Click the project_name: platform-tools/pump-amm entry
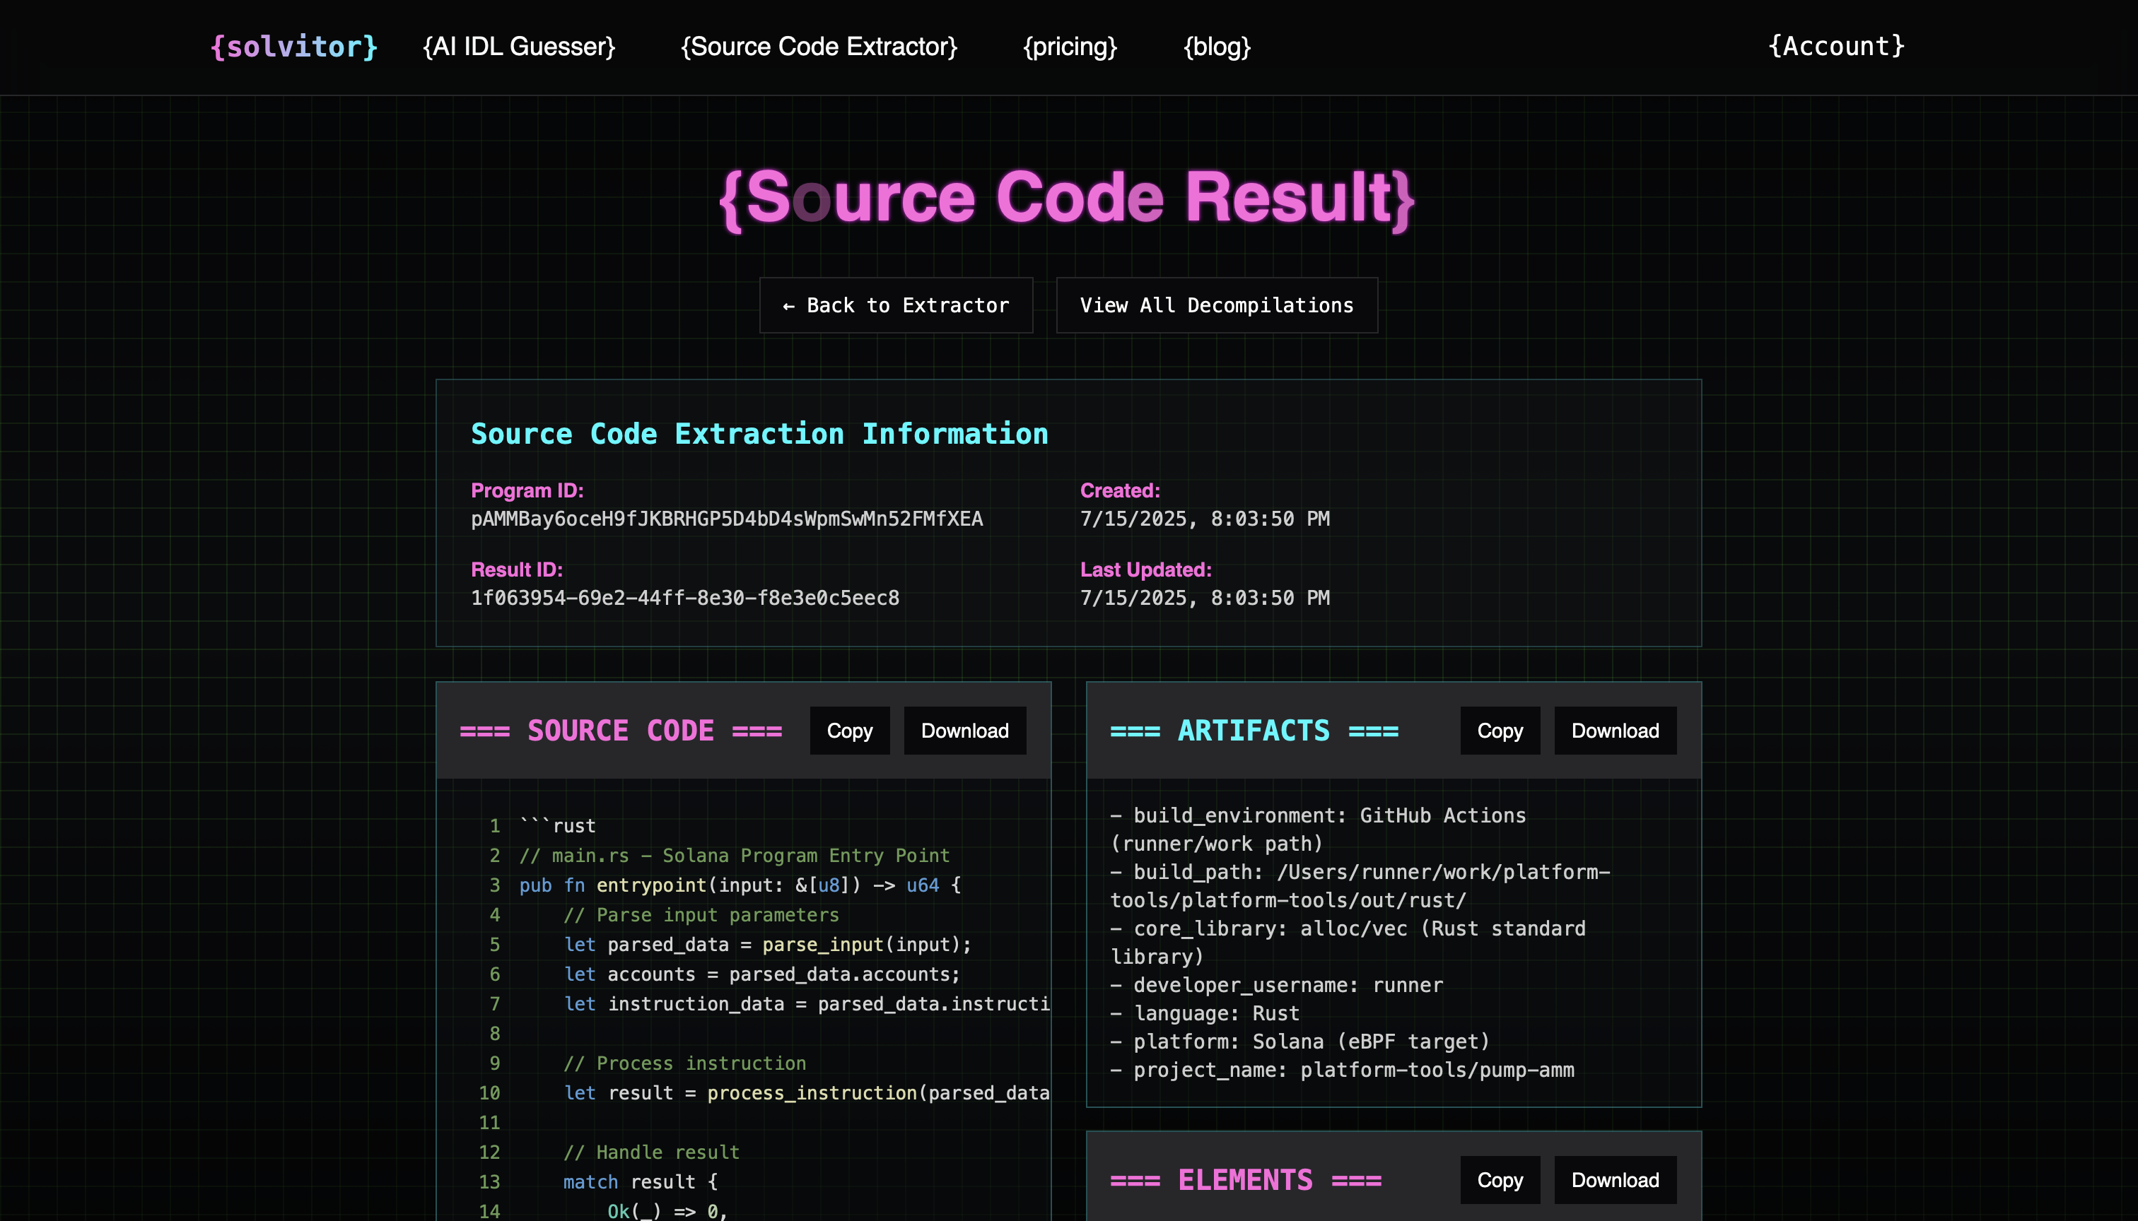 pos(1342,1070)
